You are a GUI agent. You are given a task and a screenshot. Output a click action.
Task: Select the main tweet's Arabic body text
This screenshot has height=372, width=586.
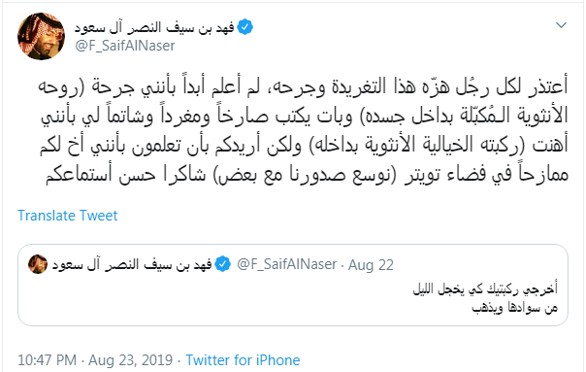pos(304,129)
